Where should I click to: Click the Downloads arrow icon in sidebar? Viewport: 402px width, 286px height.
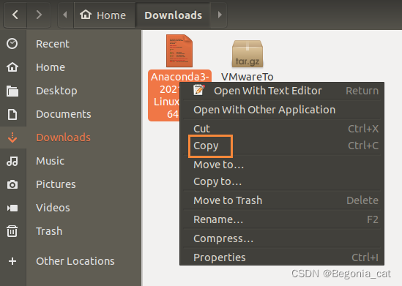point(12,138)
